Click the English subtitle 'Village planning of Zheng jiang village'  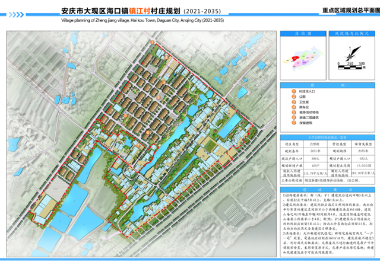(x=142, y=20)
